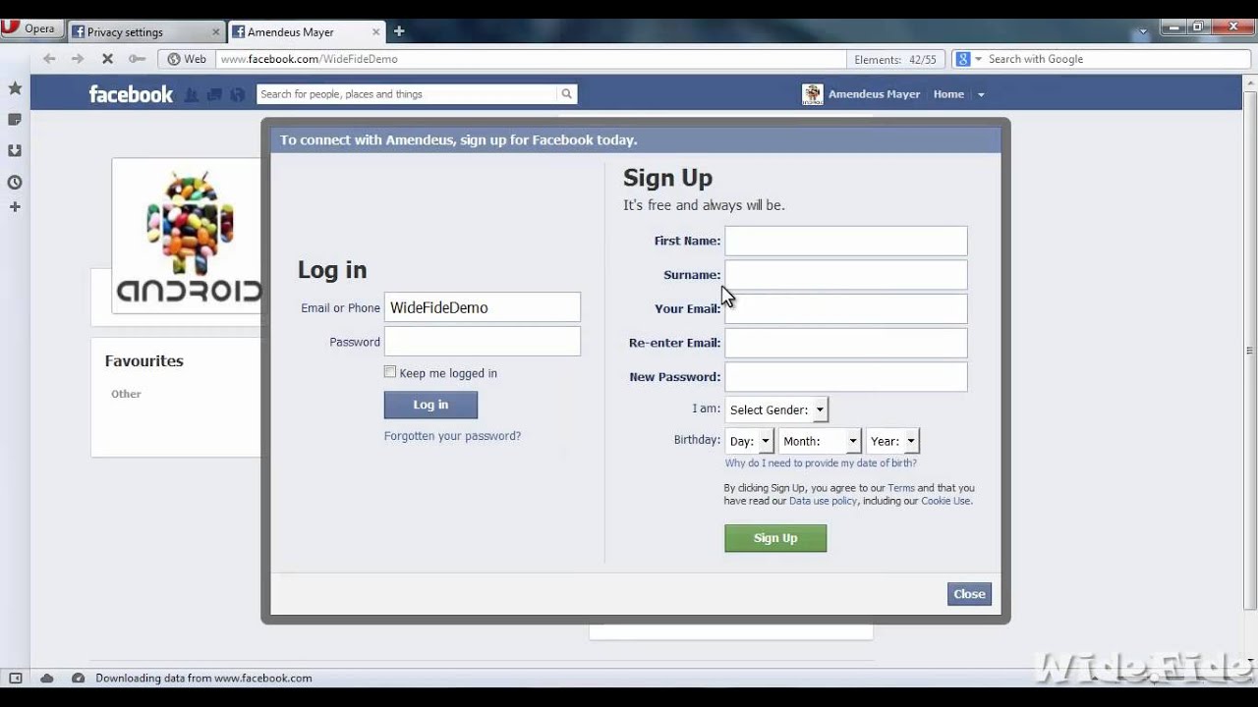Open the birthday Month dropdown
The height and width of the screenshot is (707, 1258).
coord(820,441)
